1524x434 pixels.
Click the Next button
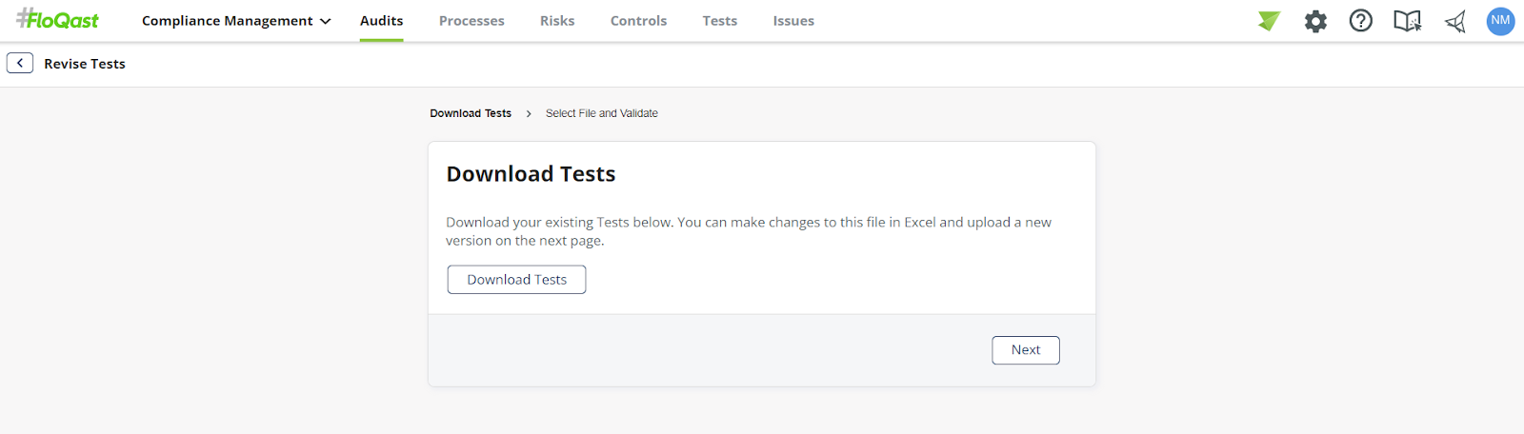coord(1025,350)
